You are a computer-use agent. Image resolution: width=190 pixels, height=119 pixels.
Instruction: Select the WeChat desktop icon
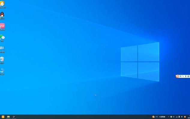pos(2,38)
